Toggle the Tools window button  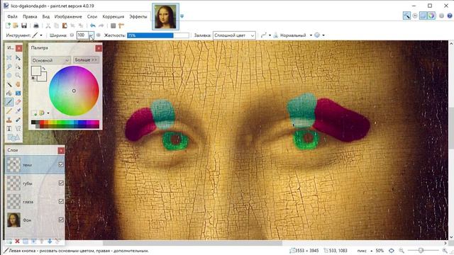pyautogui.click(x=406, y=16)
